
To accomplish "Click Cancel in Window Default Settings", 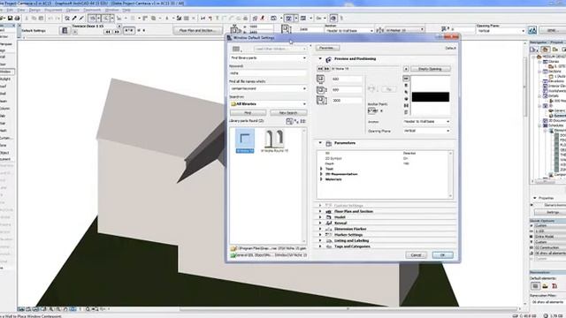I will pos(416,255).
